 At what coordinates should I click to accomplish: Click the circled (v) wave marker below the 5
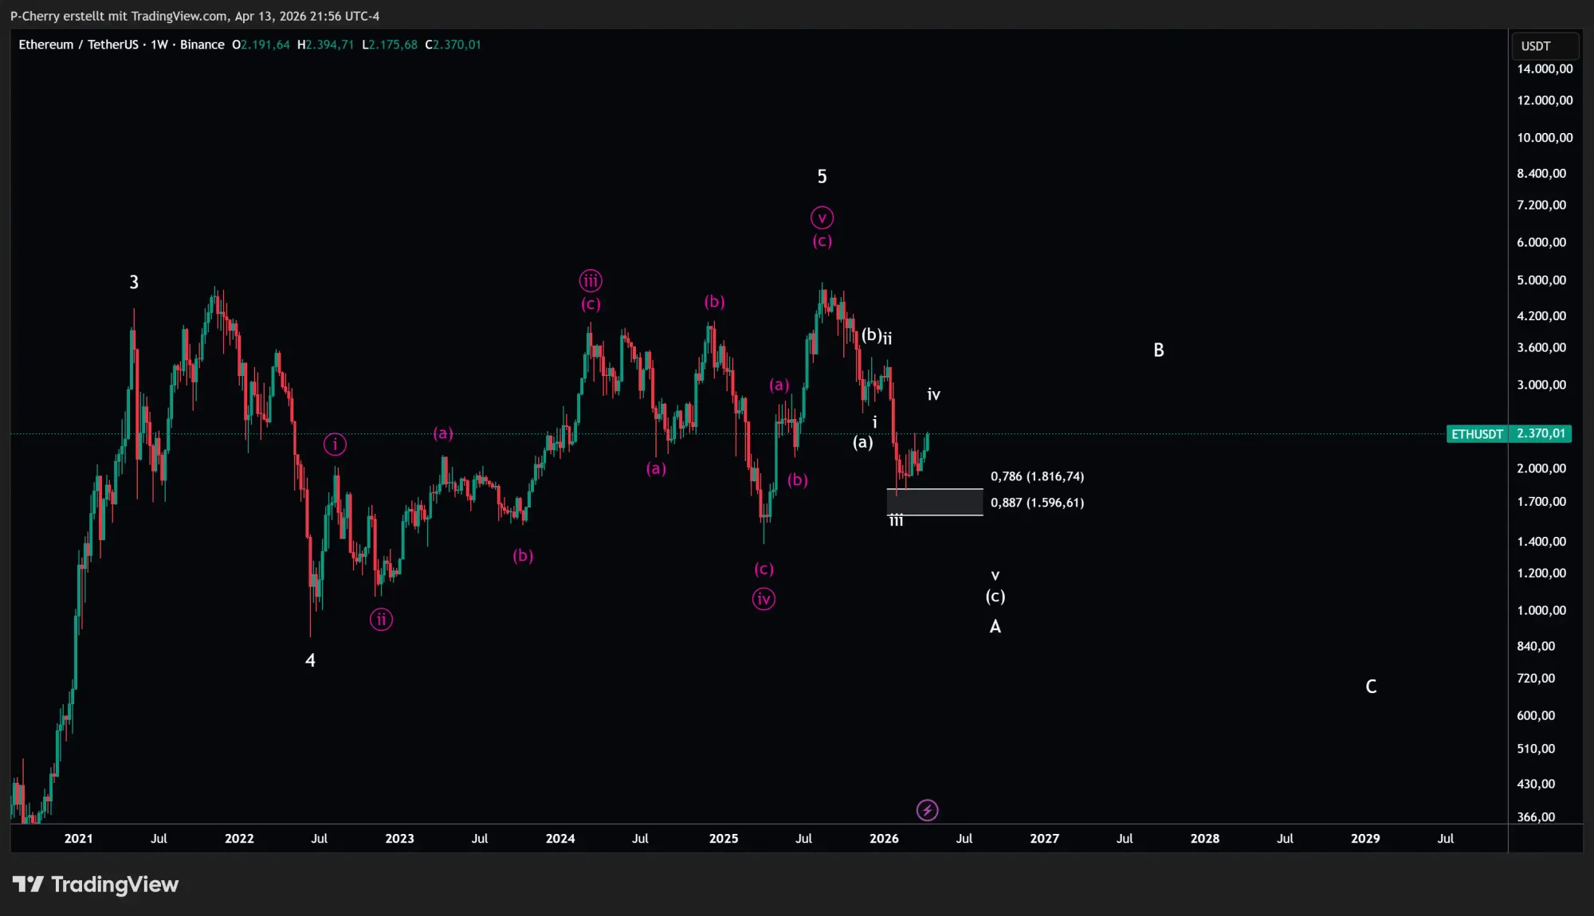pyautogui.click(x=822, y=217)
